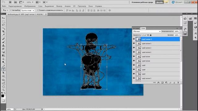Viewport: 198px width, 111px height.
Task: Open the Редактирование menu
Action: pyautogui.click(x=15, y=6)
